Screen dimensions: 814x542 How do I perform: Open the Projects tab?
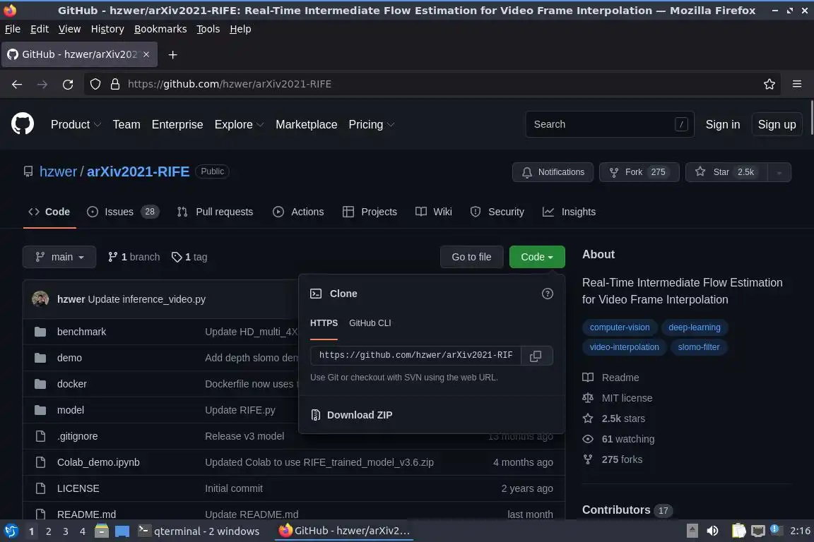point(370,212)
